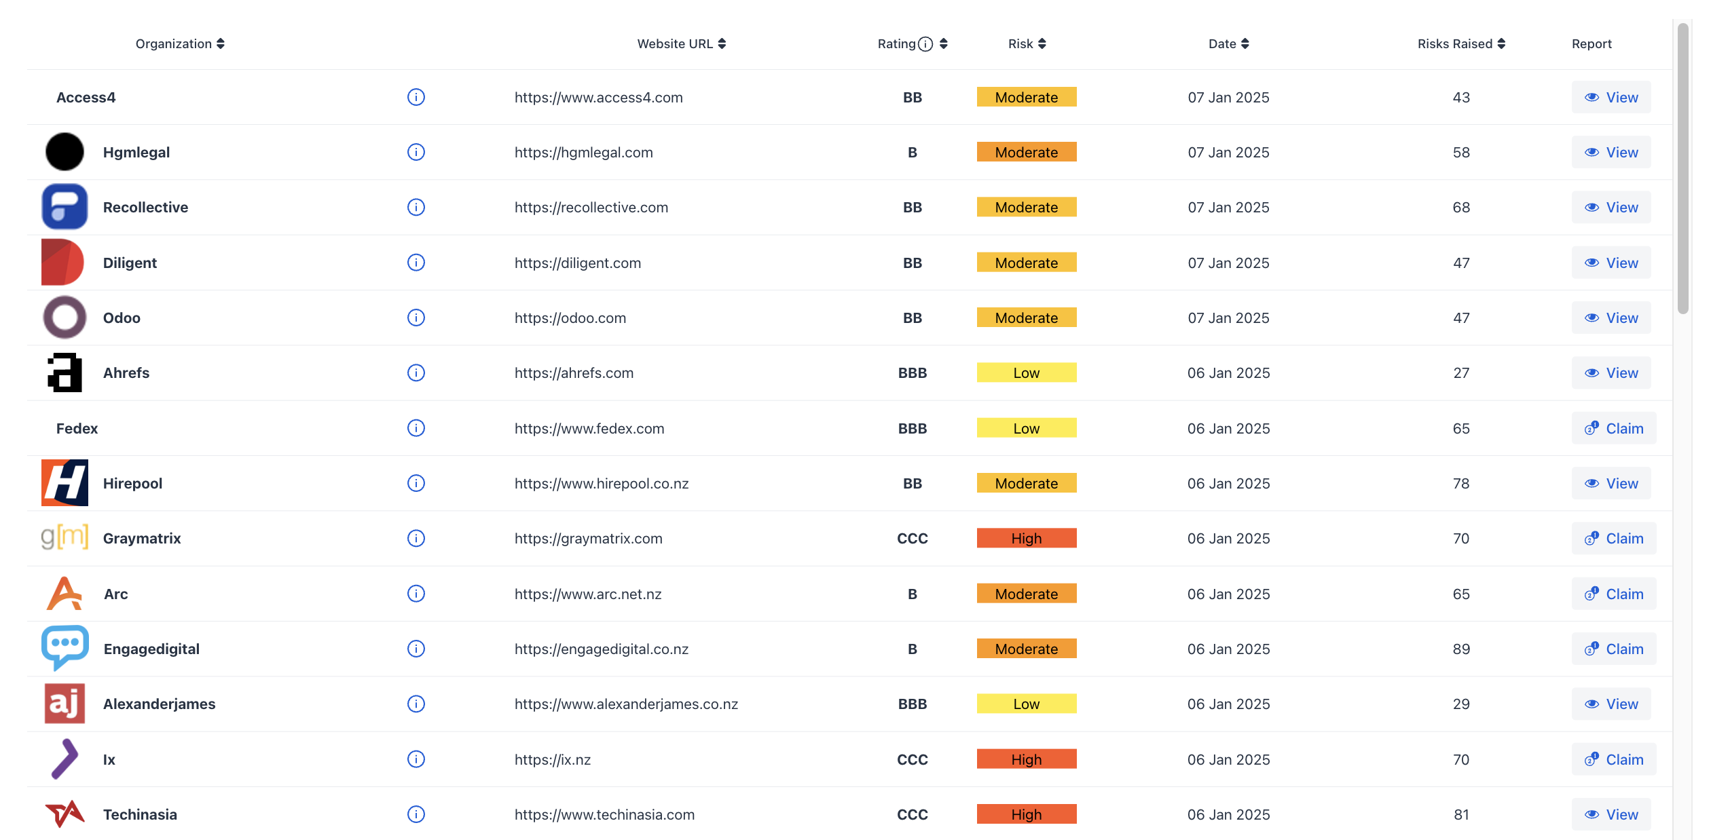This screenshot has width=1711, height=840.
Task: Click the Alexanderjames aj logo
Action: [x=65, y=704]
